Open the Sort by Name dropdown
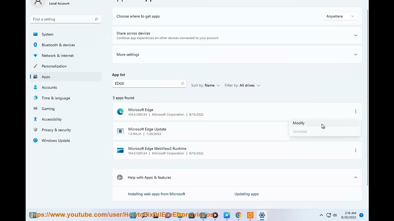This screenshot has width=394, height=221. click(205, 85)
